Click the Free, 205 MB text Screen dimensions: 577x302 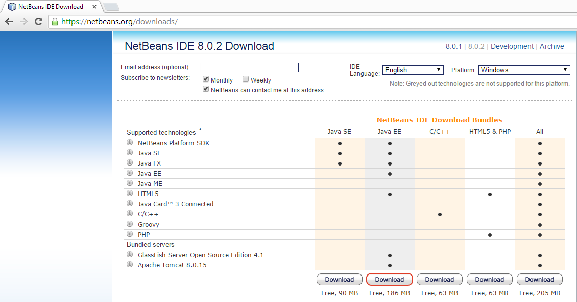539,293
